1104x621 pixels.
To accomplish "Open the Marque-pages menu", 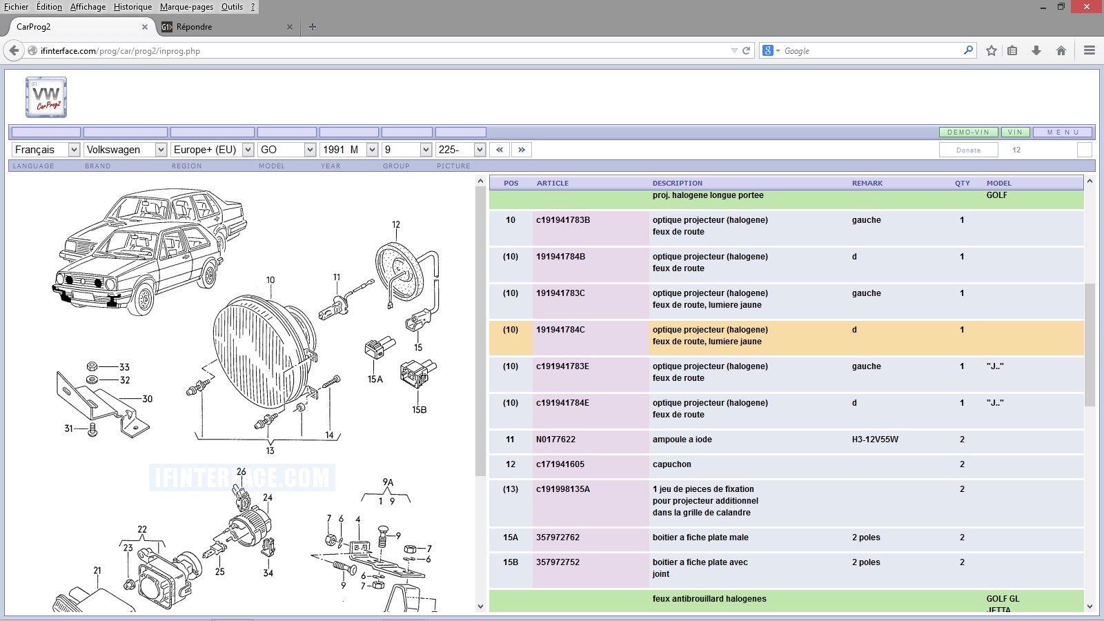I will (x=186, y=7).
